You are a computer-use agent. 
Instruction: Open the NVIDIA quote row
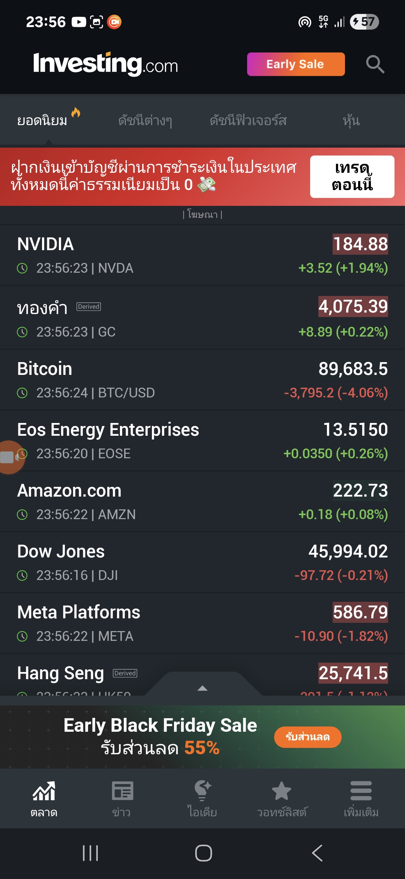[202, 255]
